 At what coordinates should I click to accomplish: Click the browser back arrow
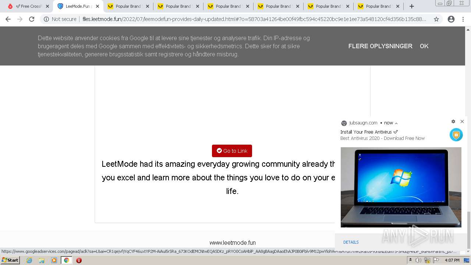tap(8, 19)
